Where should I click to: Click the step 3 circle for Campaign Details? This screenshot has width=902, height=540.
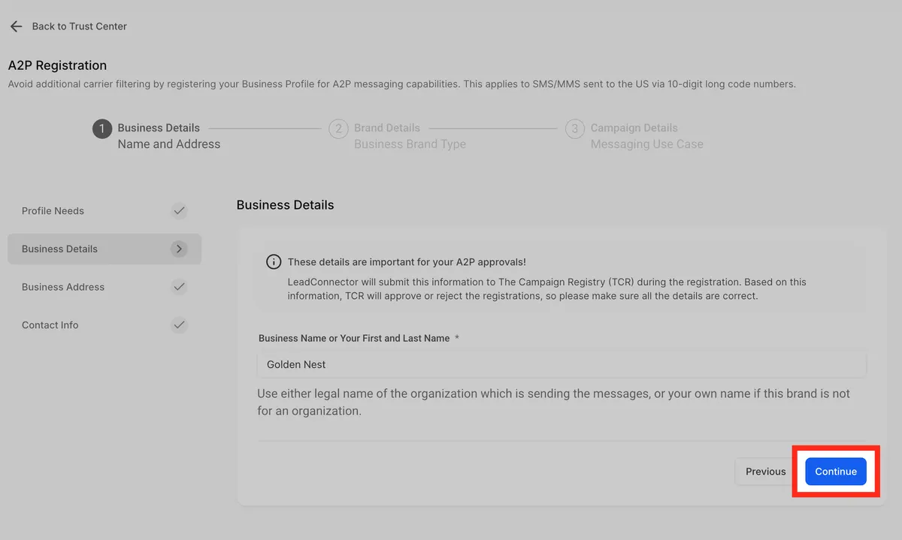(575, 128)
